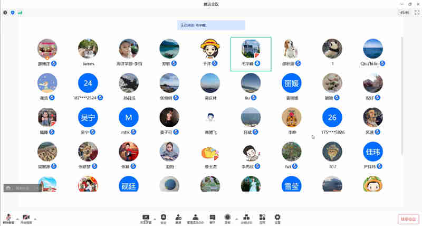
Task: Open breakout rooms
Action: pyautogui.click(x=245, y=218)
